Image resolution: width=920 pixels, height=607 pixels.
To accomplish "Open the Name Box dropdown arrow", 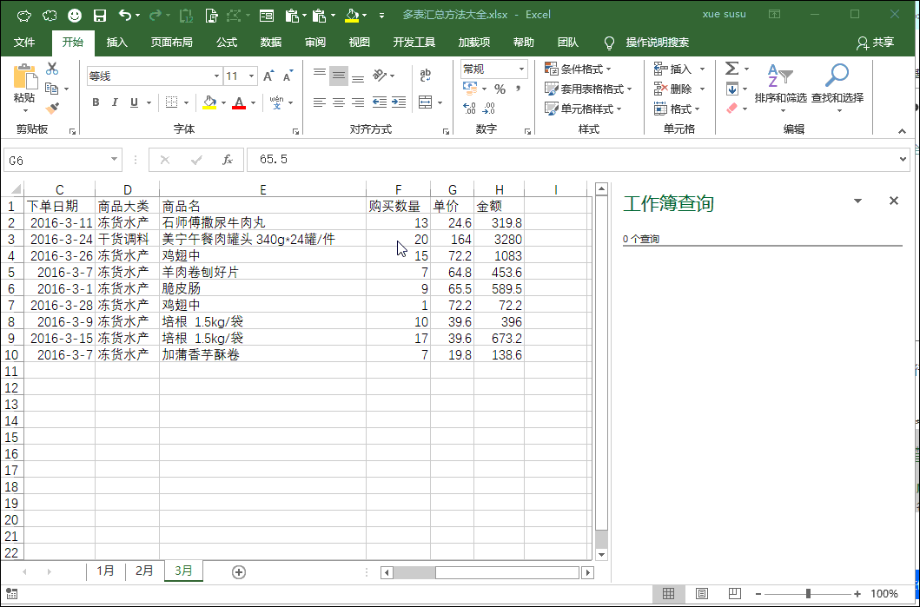I will click(115, 160).
